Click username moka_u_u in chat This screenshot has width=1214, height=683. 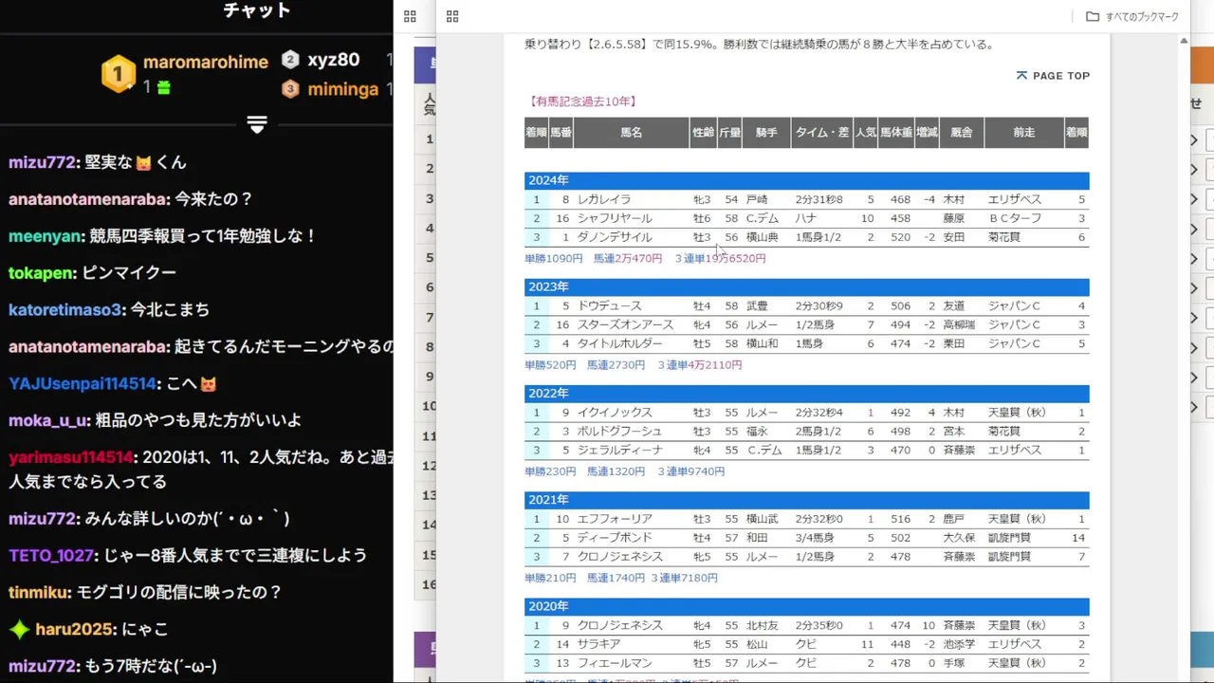pyautogui.click(x=48, y=421)
